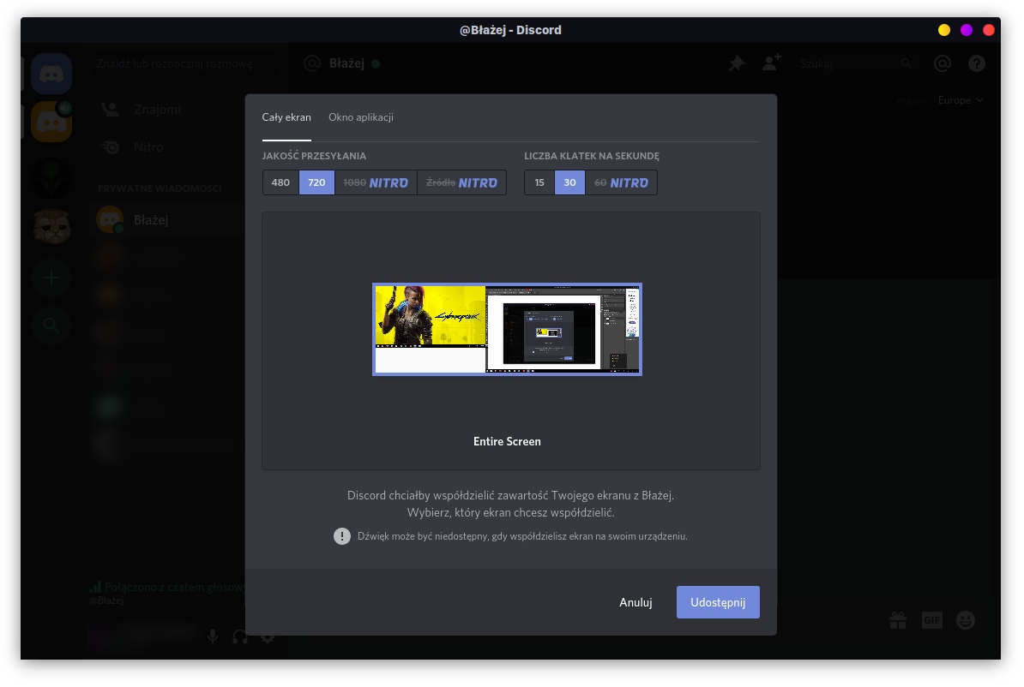Click the red window close button
This screenshot has height=687, width=1024.
pos(989,30)
